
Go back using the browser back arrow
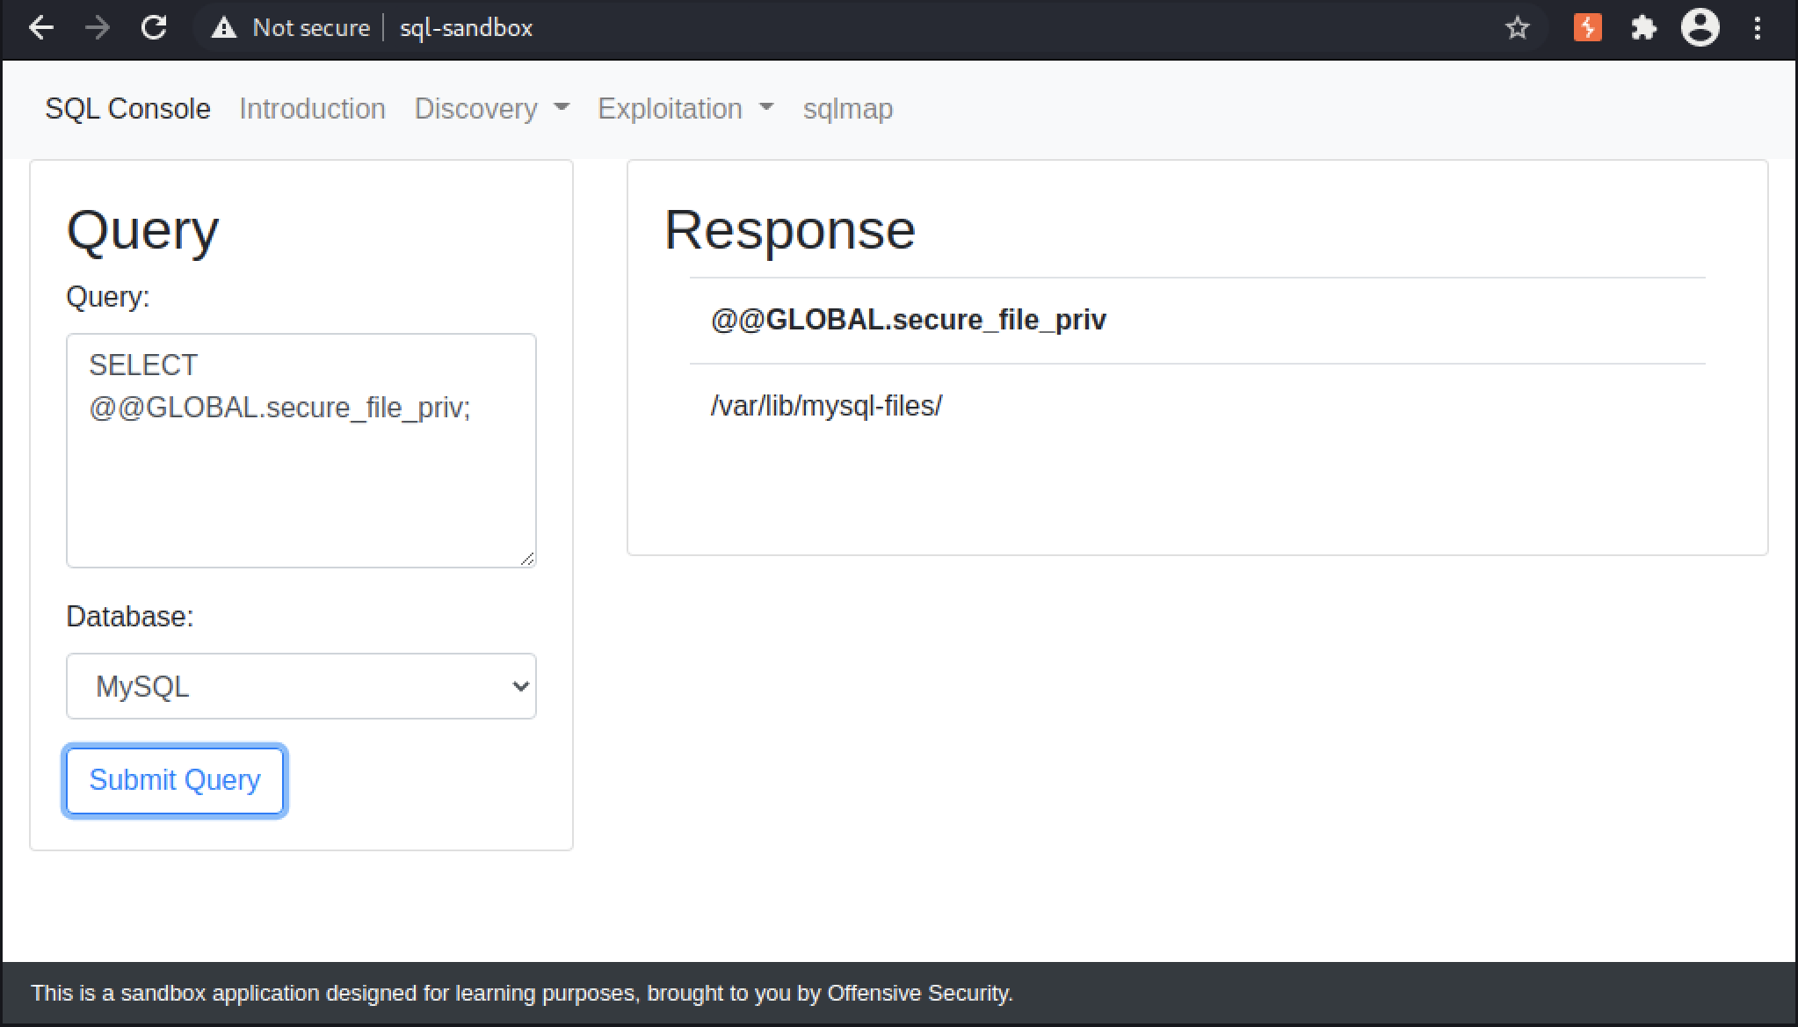click(x=41, y=28)
